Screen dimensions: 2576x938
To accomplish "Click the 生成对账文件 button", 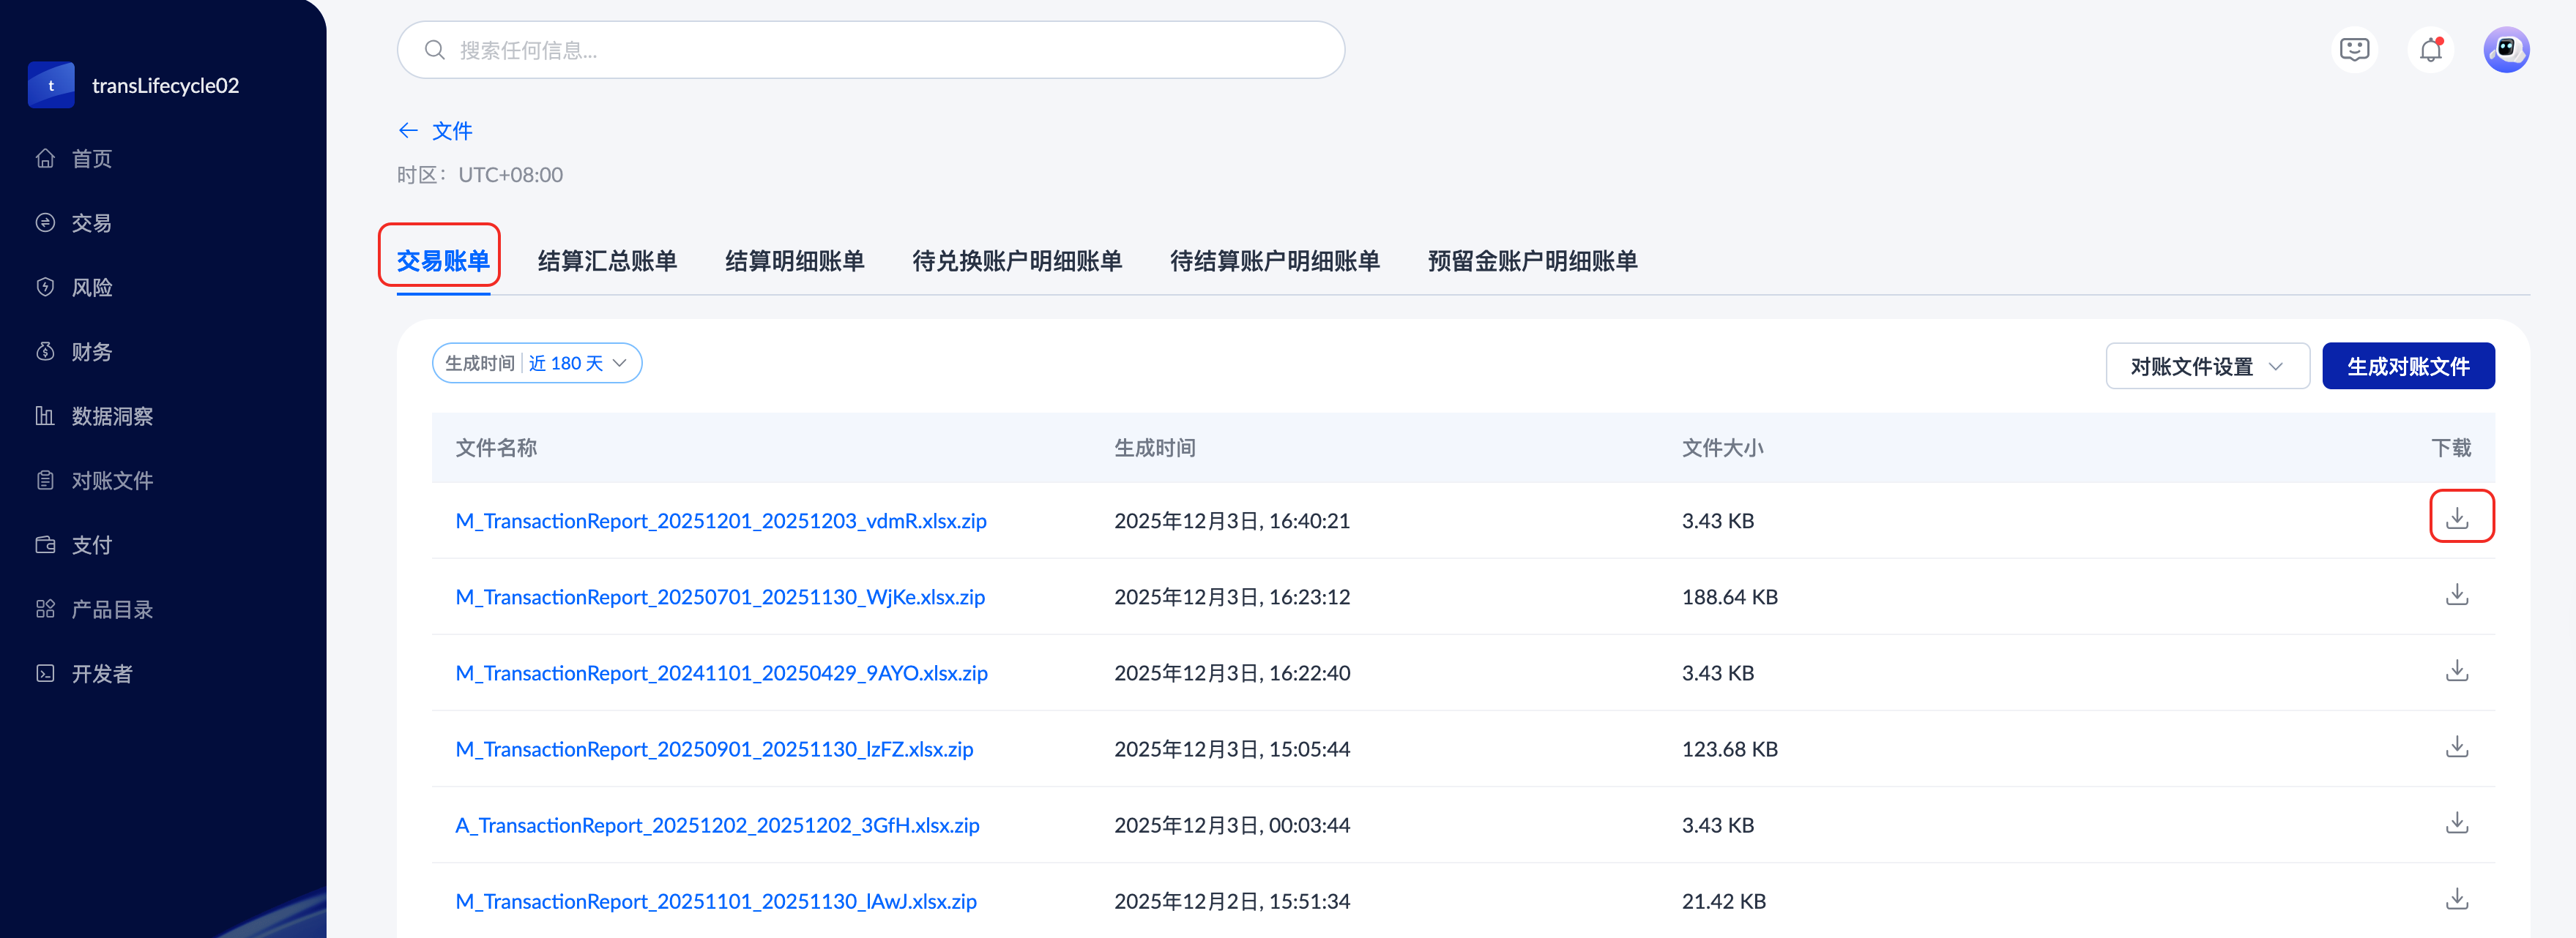I will (2407, 367).
